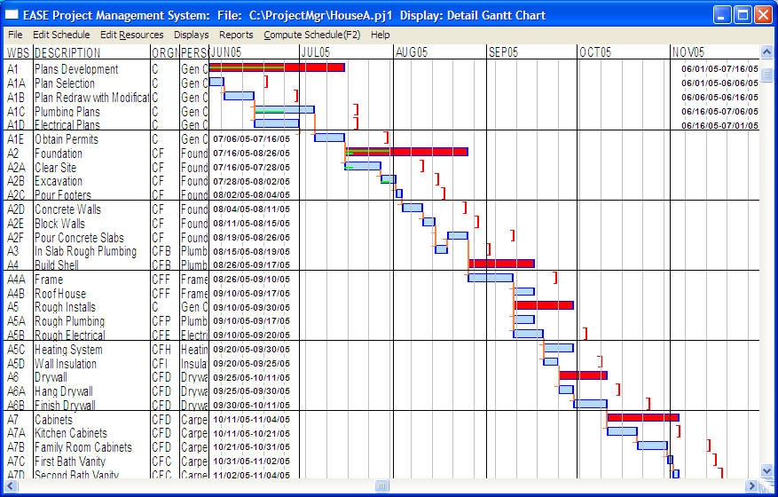This screenshot has height=497, width=778.
Task: Select the Concrete Walls task bar
Action: click(413, 208)
